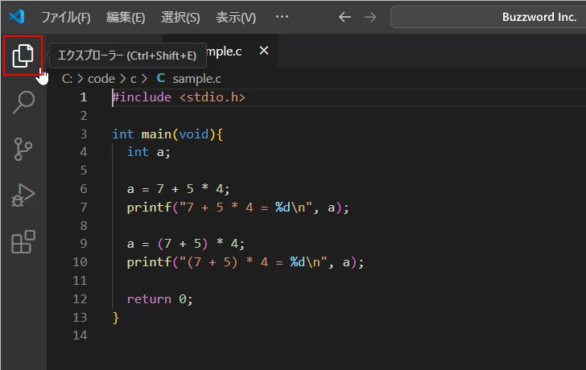
Task: Click the C: breadcrumb segment
Action: tap(68, 79)
